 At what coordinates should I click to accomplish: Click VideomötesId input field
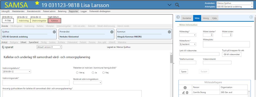pyautogui.click(x=217, y=63)
